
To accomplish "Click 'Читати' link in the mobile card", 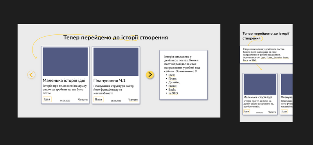I will [272, 112].
